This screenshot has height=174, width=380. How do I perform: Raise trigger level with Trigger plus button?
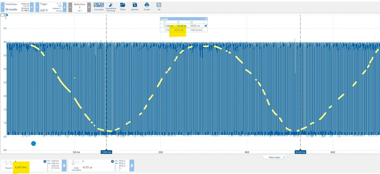coord(65,7)
